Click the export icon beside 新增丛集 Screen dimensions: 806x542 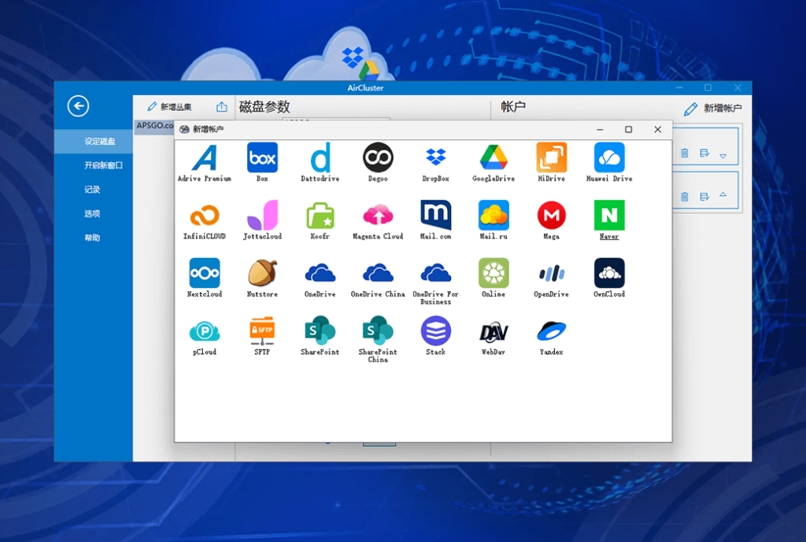click(x=221, y=107)
